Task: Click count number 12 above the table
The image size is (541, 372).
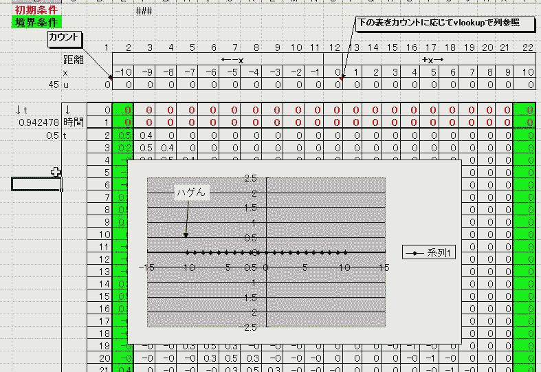Action: tap(335, 47)
